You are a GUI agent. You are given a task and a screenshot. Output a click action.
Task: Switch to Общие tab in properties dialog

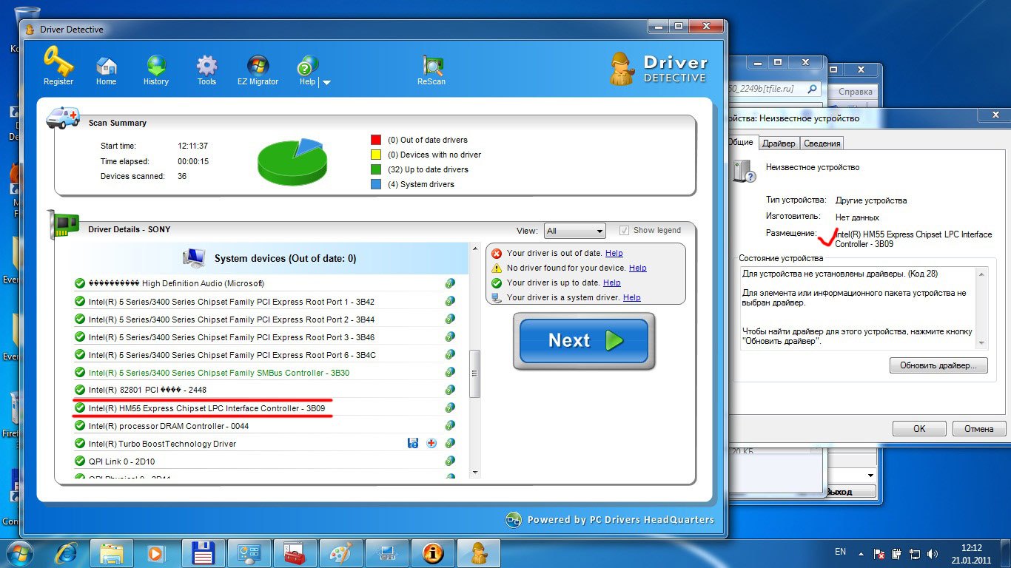click(x=741, y=142)
